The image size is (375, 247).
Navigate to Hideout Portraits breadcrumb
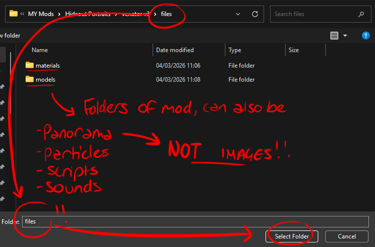(x=88, y=14)
